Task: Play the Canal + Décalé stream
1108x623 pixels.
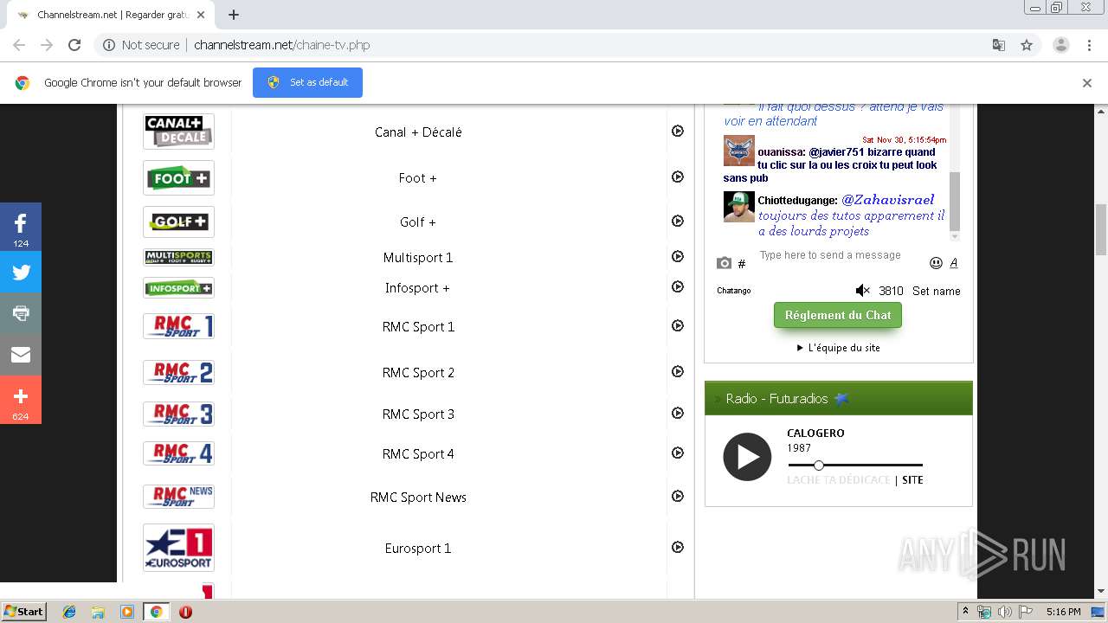Action: [678, 131]
